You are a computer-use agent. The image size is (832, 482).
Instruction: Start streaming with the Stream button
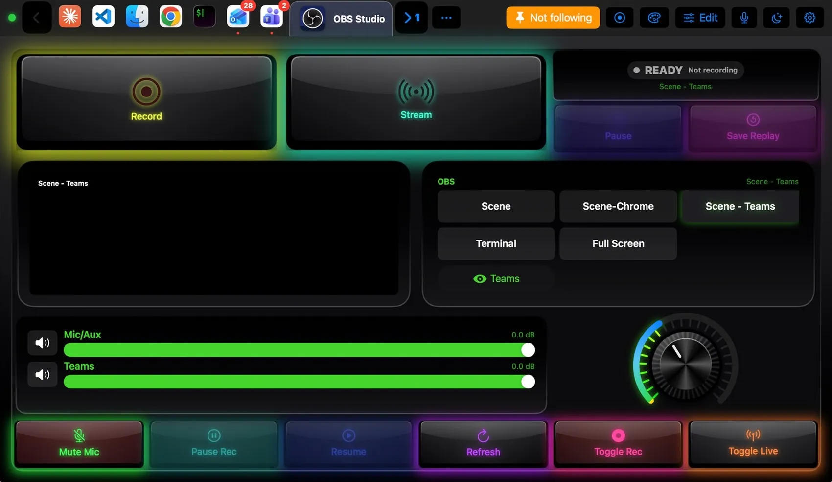(x=416, y=101)
